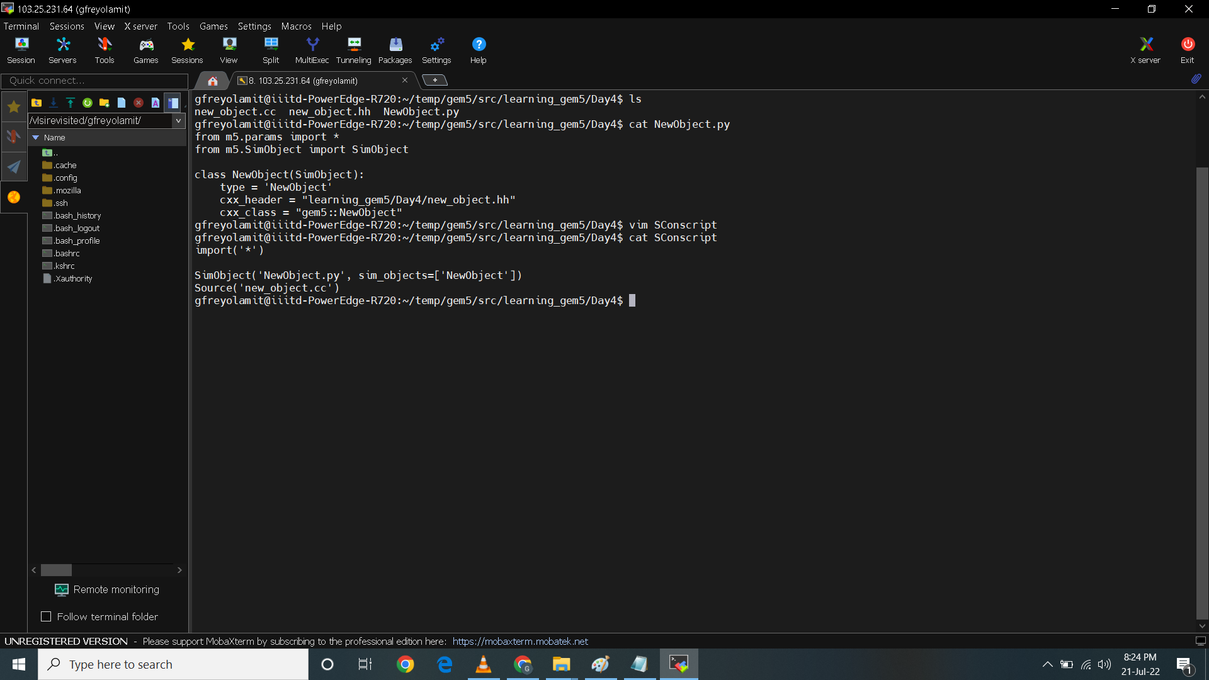Create new folder using folder-plus icon
Image resolution: width=1209 pixels, height=680 pixels.
(x=105, y=103)
